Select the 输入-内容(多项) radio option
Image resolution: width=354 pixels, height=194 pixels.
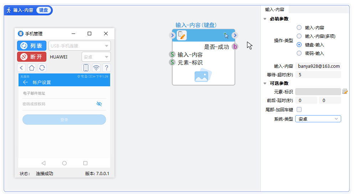point(299,36)
